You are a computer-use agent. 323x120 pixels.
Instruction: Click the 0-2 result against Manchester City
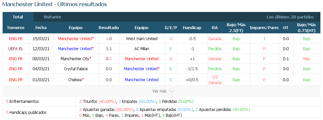pos(109,59)
